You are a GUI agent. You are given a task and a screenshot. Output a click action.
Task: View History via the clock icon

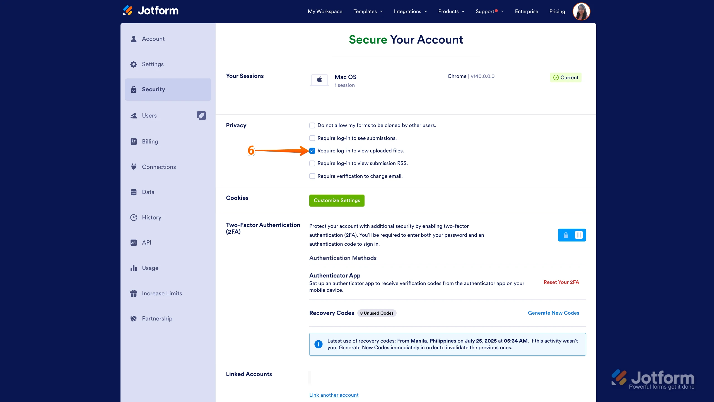134,217
